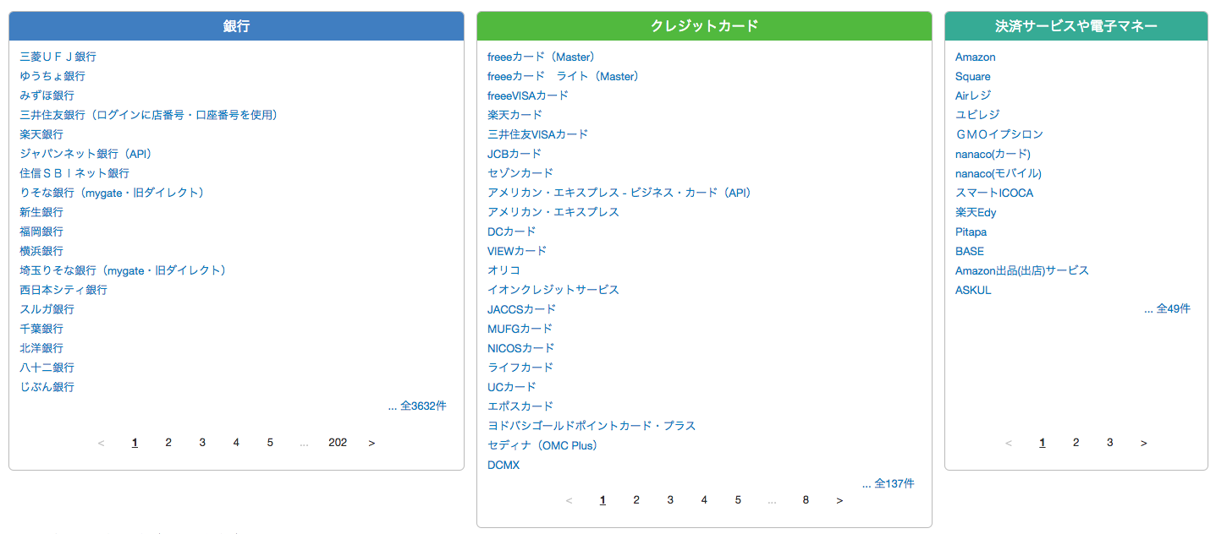
Task: Open ＧＭＯイプシロン link
Action: coord(999,134)
